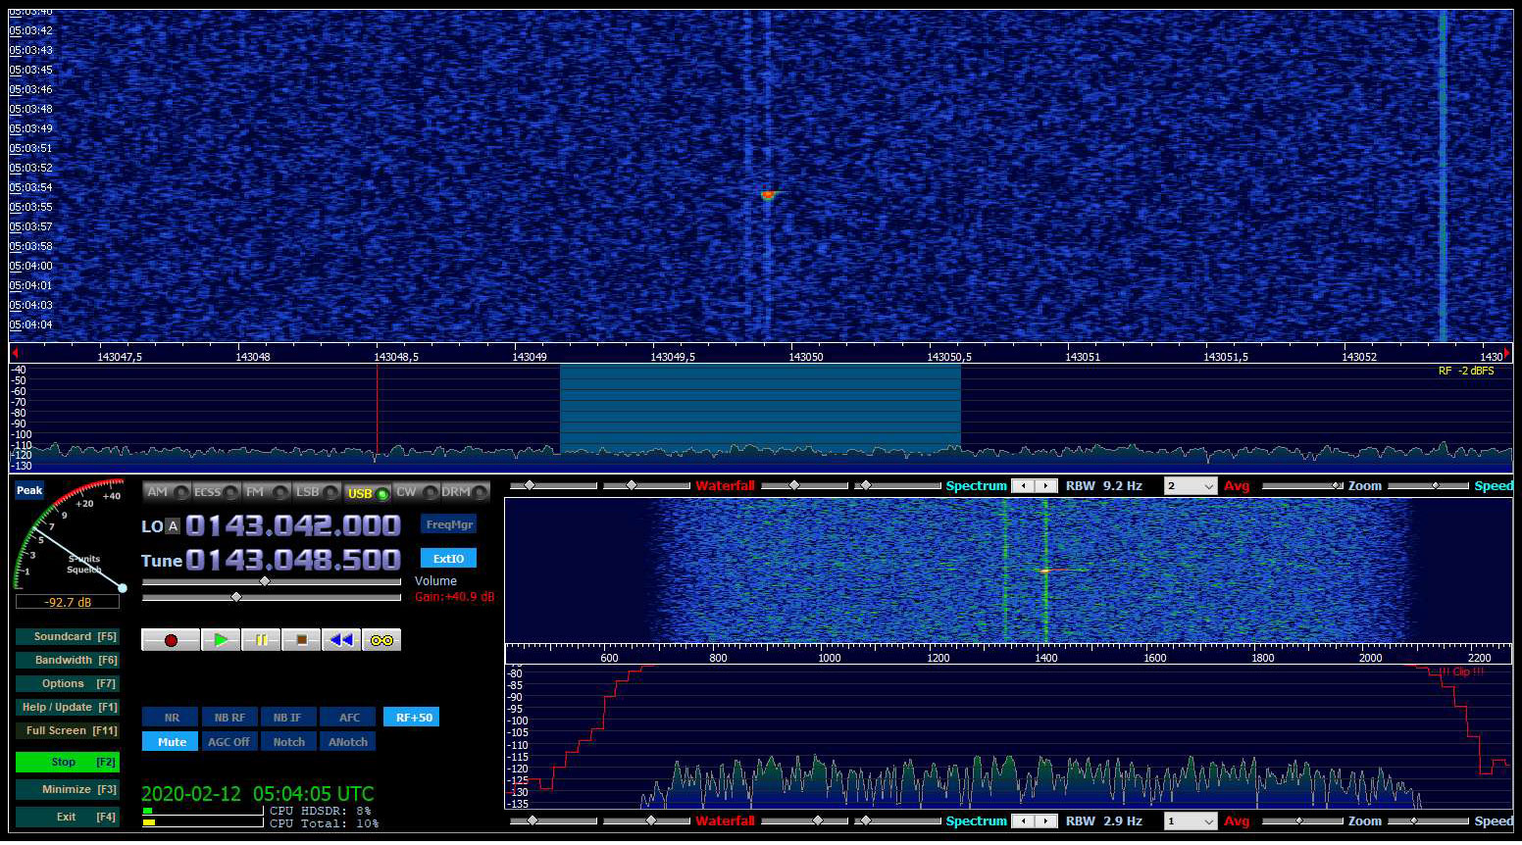Click the LO 'A' selector button
The width and height of the screenshot is (1522, 845).
point(173,526)
